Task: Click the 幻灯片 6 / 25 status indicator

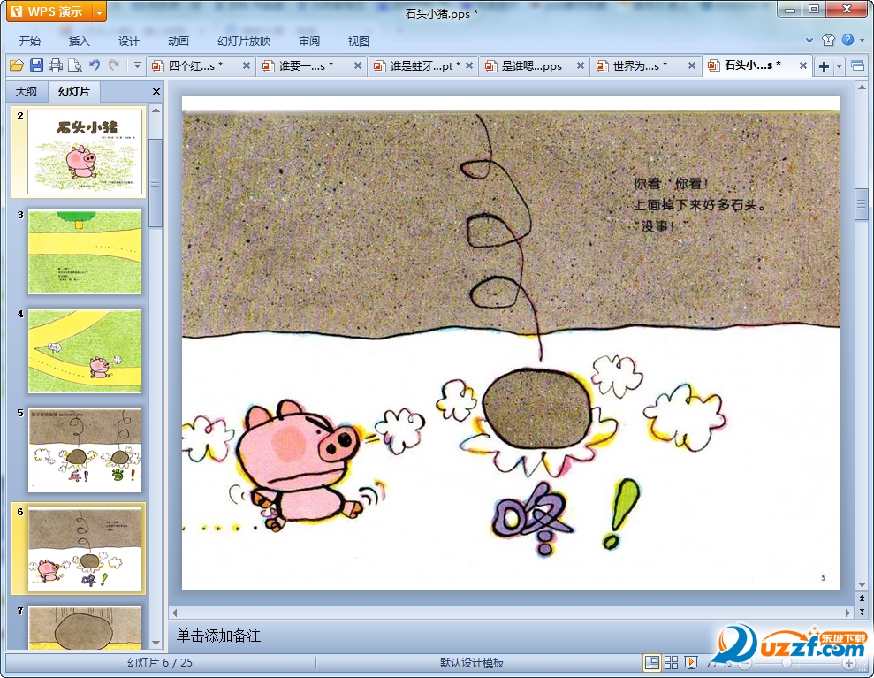Action: [160, 663]
